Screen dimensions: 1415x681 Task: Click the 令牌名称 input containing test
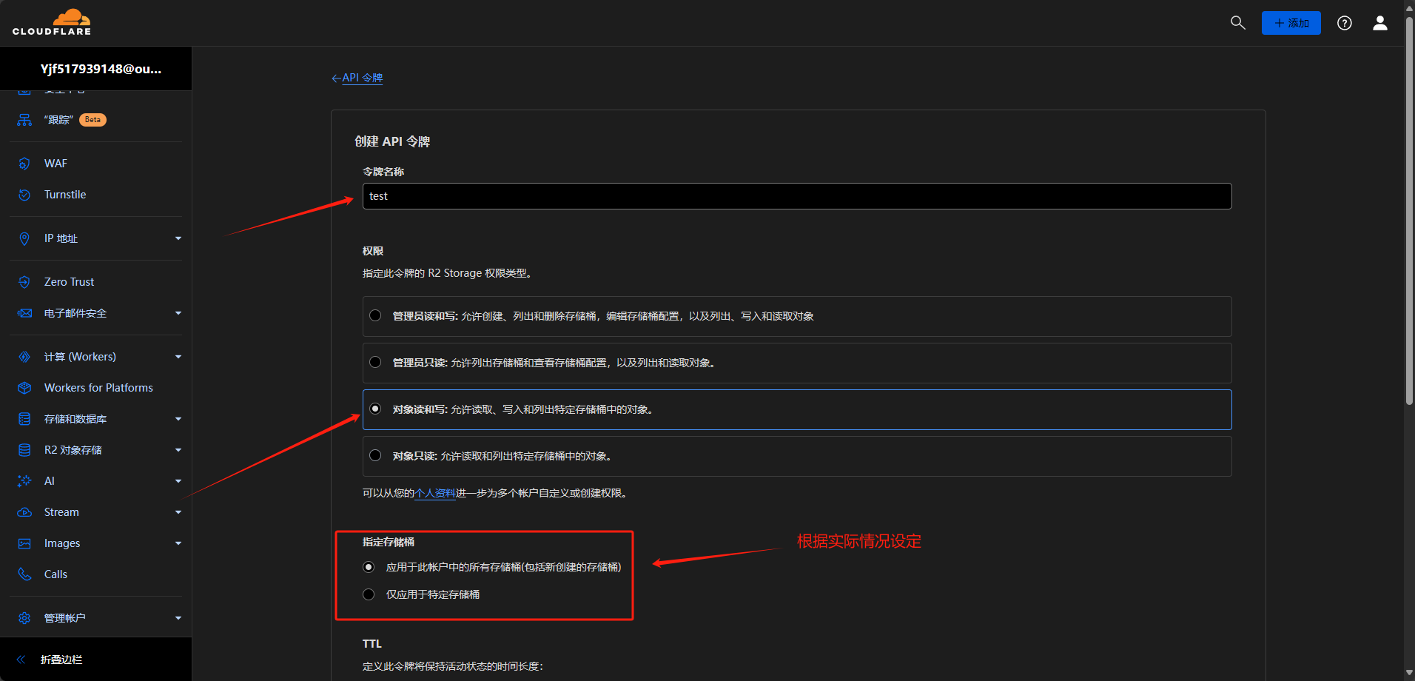pyautogui.click(x=797, y=196)
